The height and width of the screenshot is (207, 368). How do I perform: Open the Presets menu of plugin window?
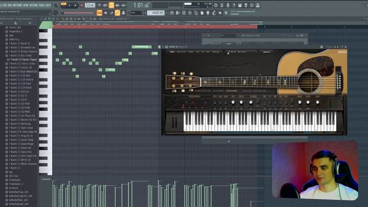(x=329, y=47)
